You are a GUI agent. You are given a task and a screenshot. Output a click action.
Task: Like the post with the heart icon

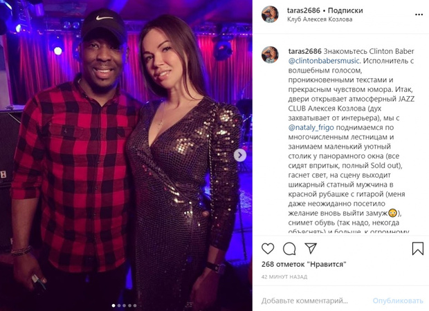coord(268,249)
